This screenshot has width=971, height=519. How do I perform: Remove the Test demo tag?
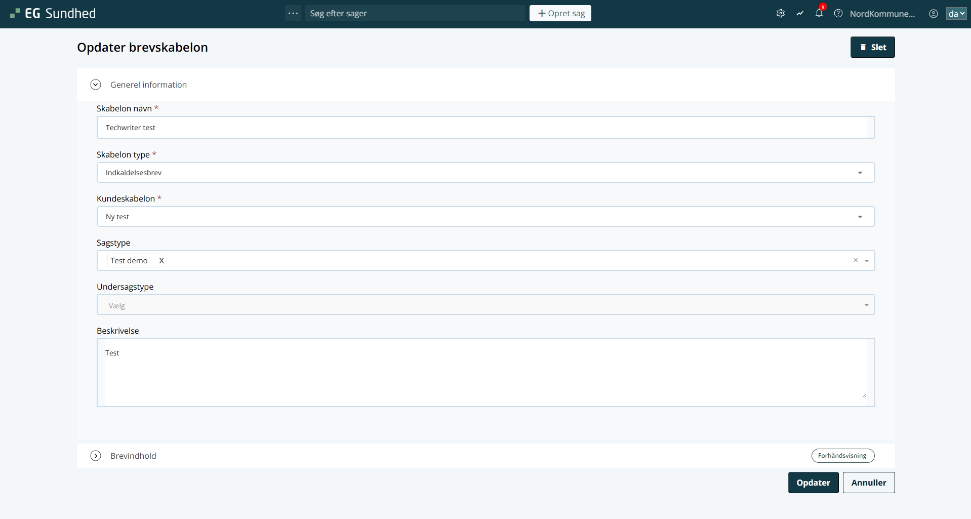tap(161, 261)
